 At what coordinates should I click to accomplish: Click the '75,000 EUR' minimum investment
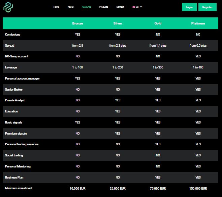(x=158, y=189)
